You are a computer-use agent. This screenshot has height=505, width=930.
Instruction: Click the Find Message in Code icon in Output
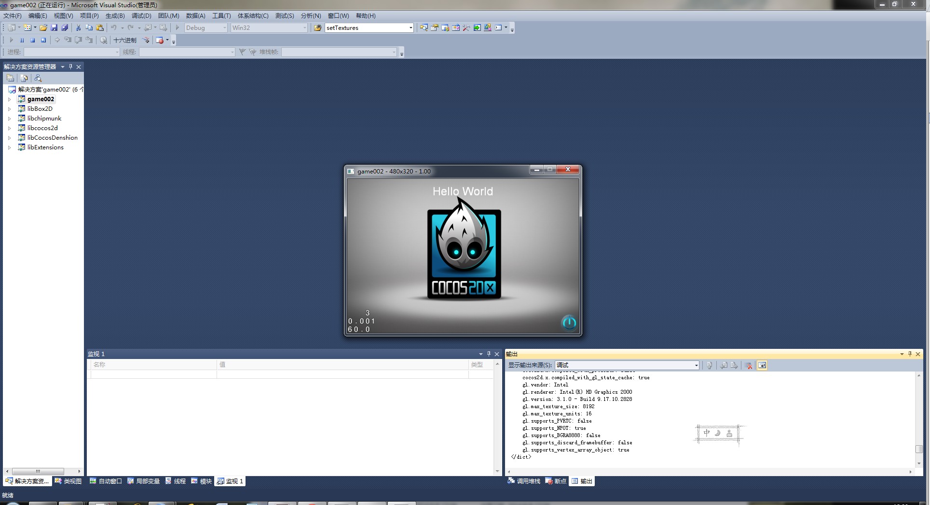[710, 365]
